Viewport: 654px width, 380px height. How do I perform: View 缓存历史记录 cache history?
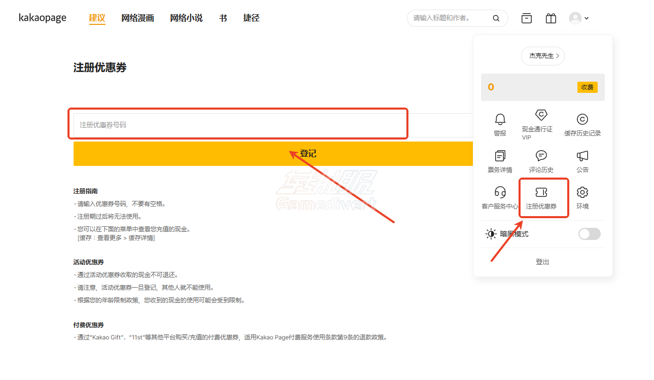[x=582, y=123]
